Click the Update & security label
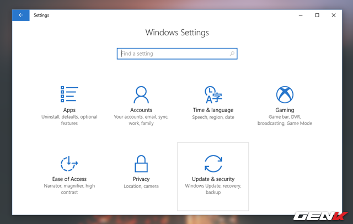353x224 pixels. 213,179
